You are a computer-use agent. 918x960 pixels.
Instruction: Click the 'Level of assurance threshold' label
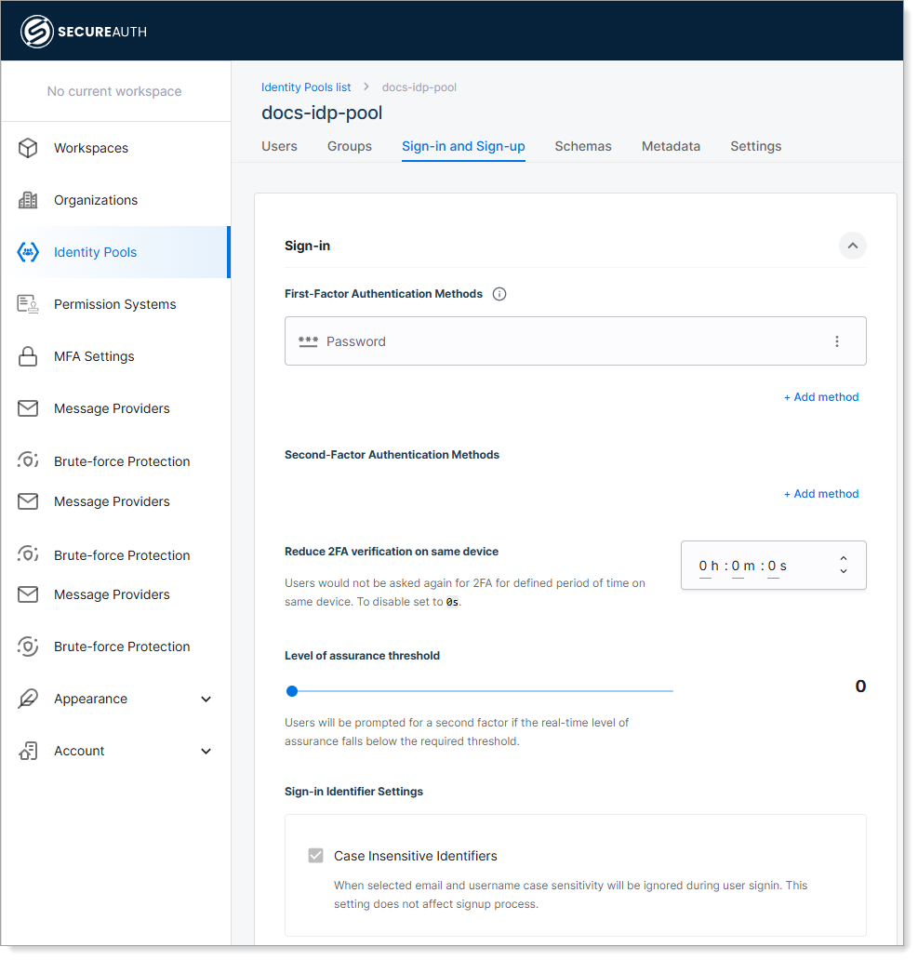click(363, 656)
